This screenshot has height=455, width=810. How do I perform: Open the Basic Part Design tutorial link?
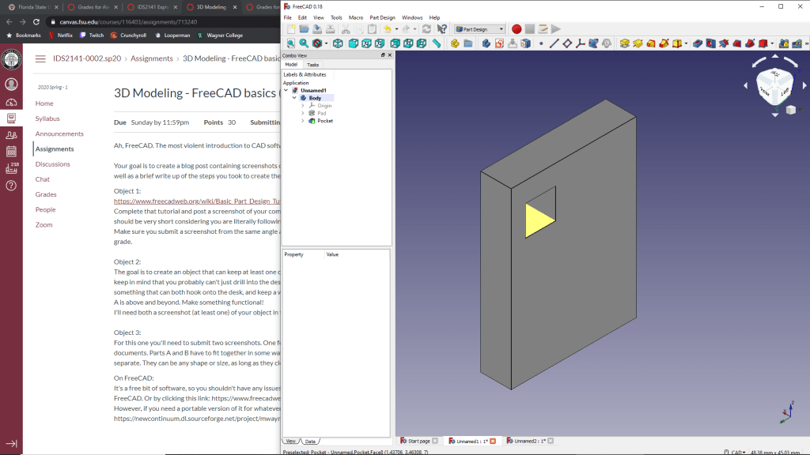(x=197, y=202)
